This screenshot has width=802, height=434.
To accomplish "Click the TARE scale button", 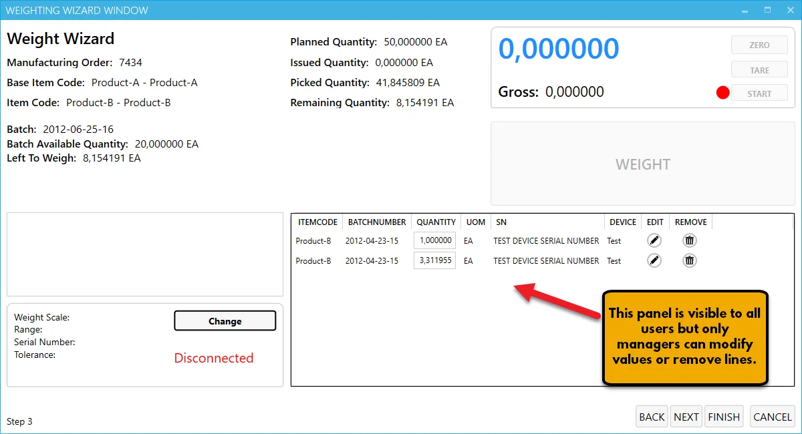I will (759, 70).
